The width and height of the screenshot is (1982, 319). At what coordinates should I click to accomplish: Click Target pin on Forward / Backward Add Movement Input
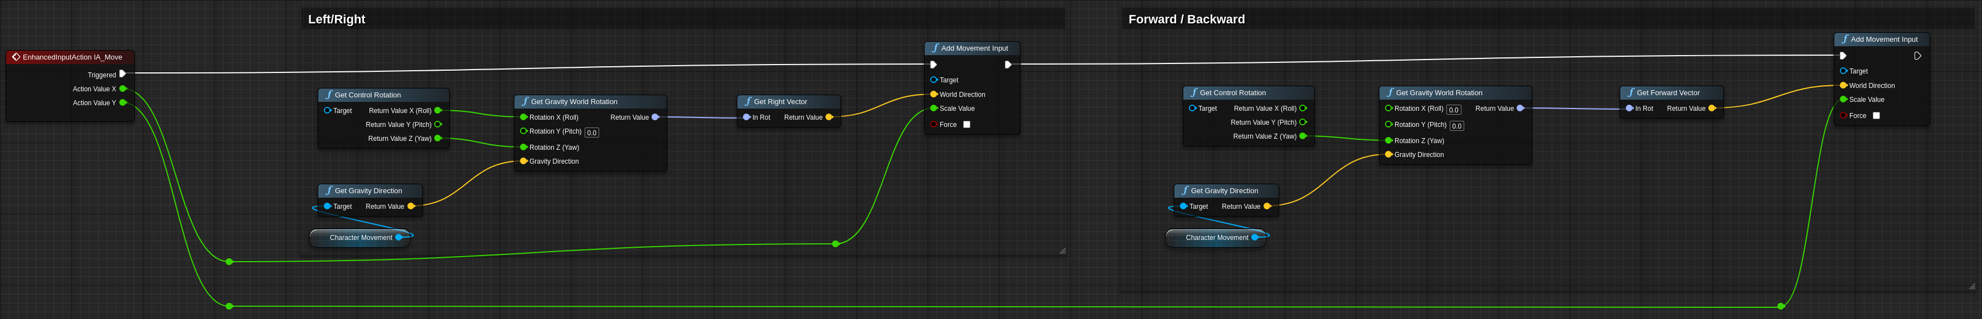click(x=1844, y=71)
